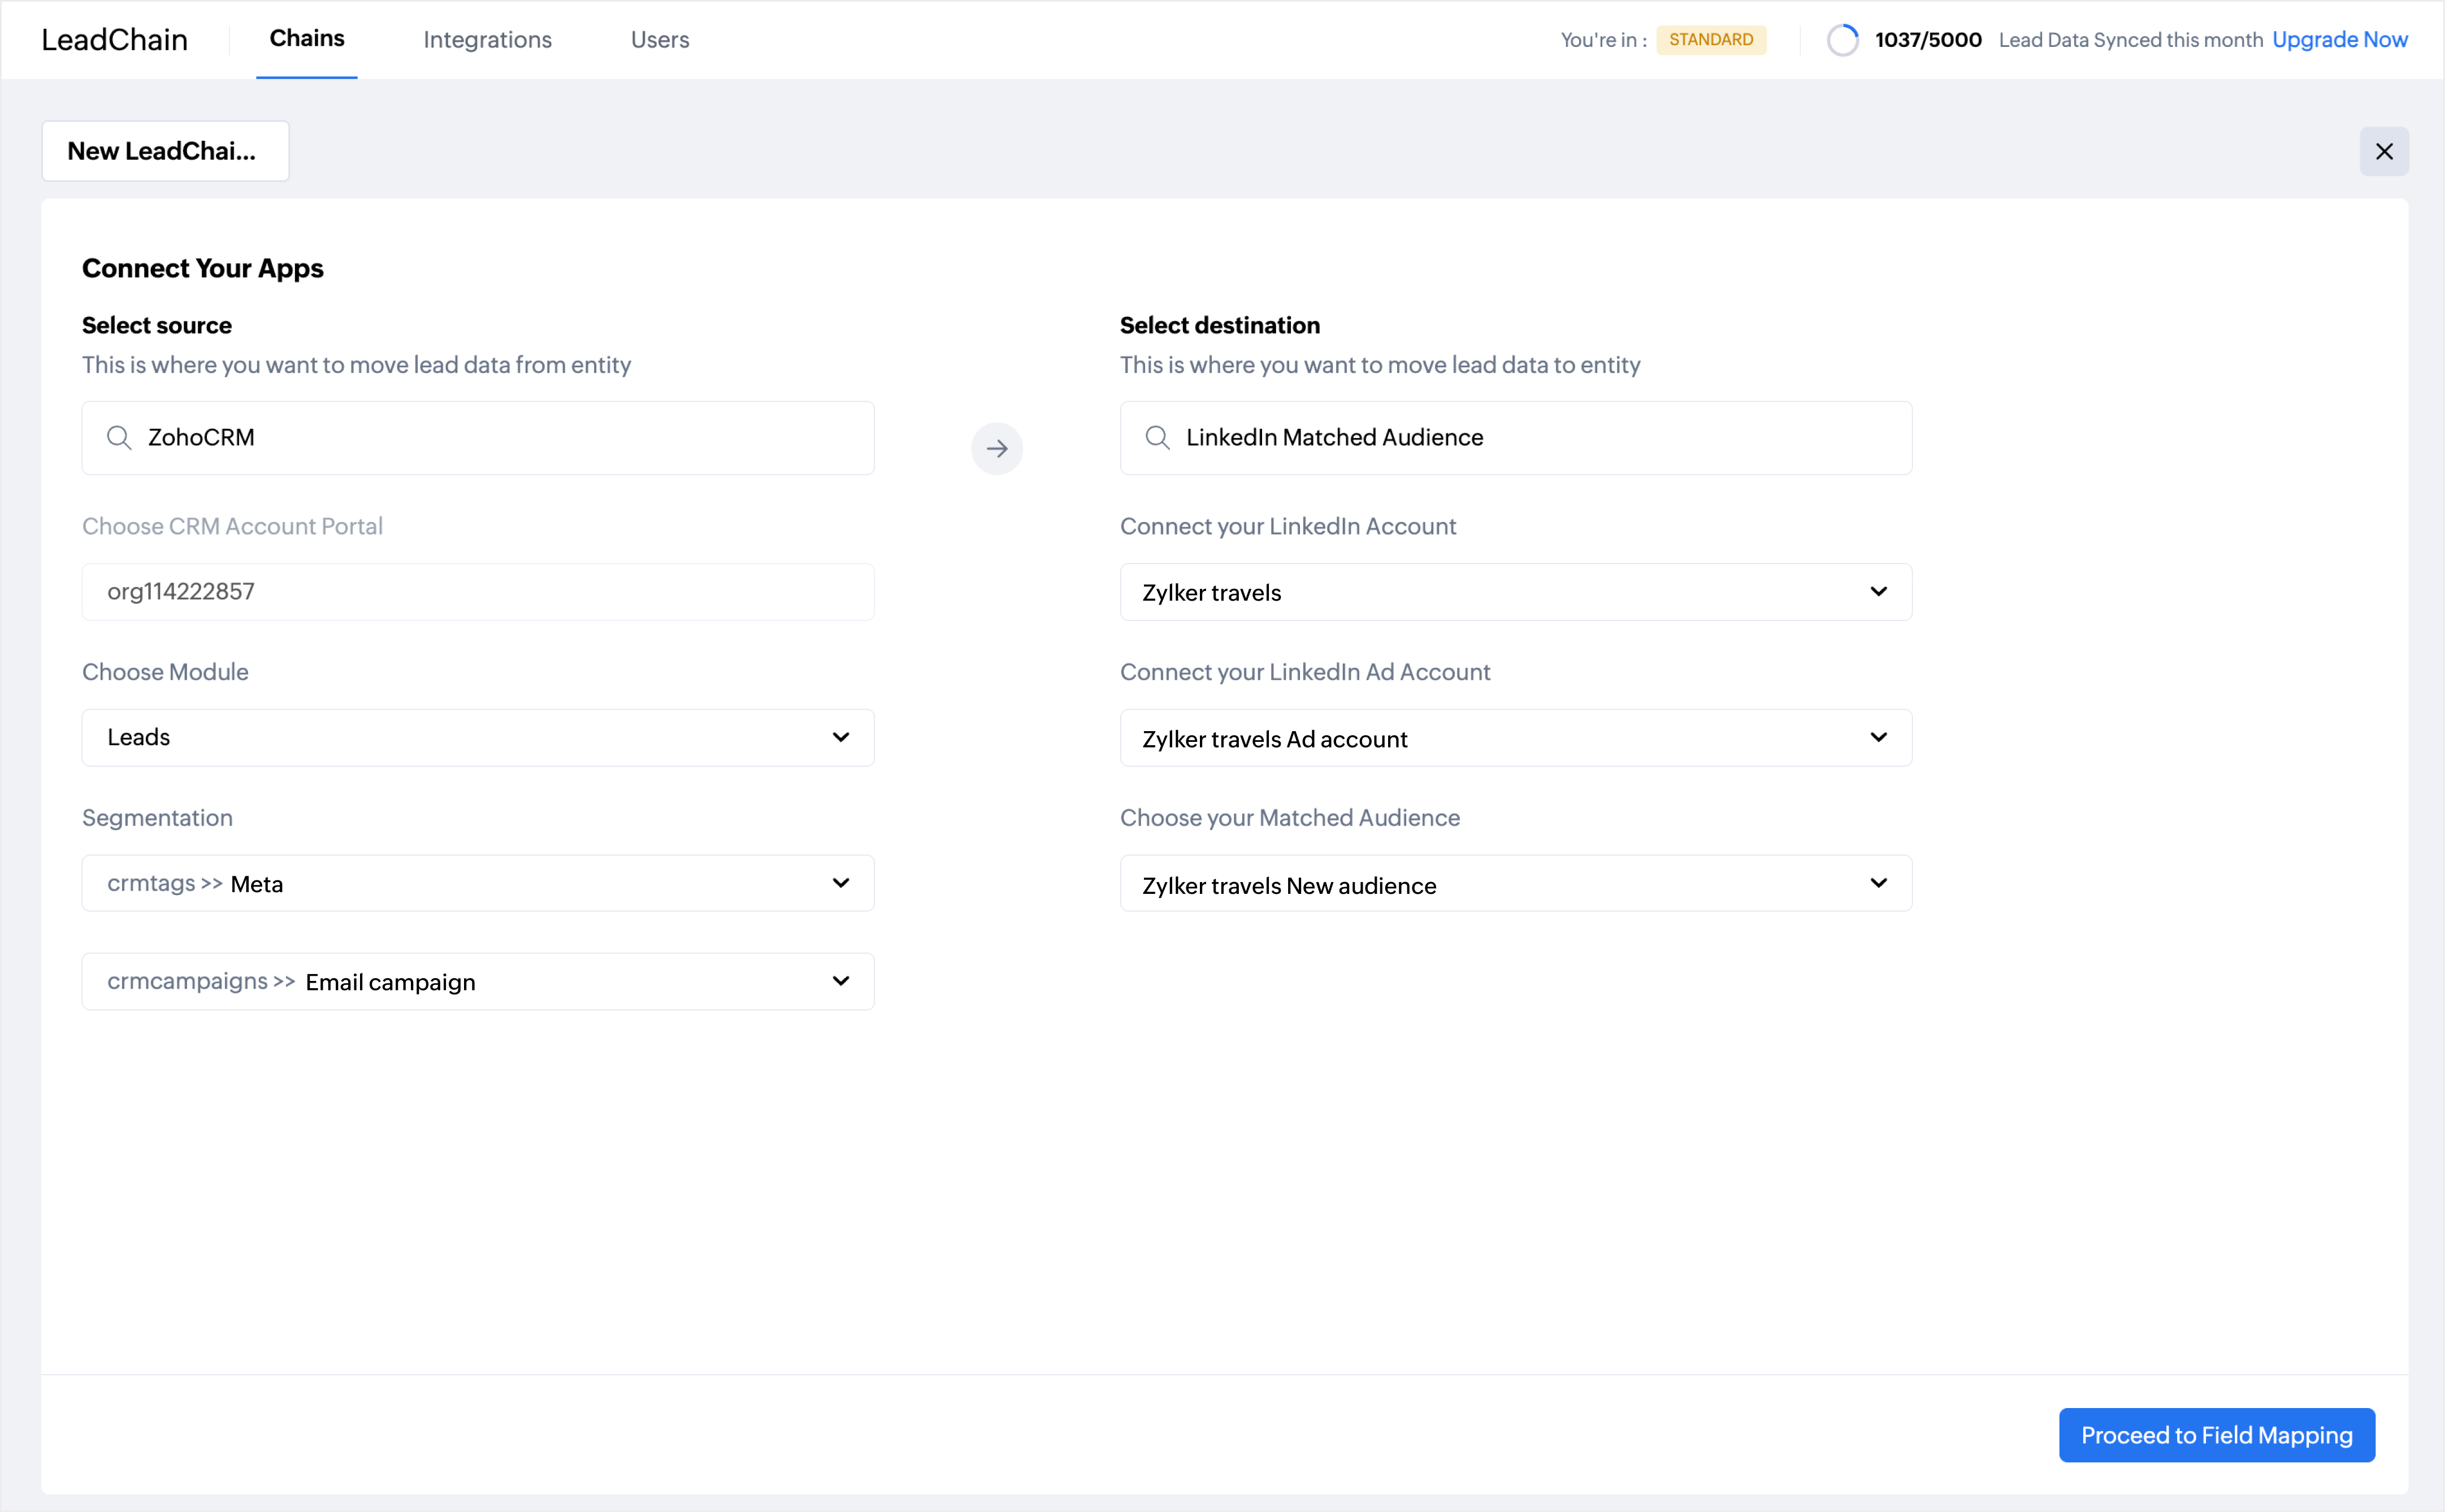Click the sync usage progress circle
The width and height of the screenshot is (2445, 1512).
tap(1842, 40)
